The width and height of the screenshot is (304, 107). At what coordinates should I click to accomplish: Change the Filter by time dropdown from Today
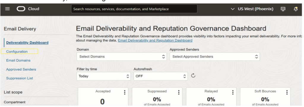click(x=104, y=76)
